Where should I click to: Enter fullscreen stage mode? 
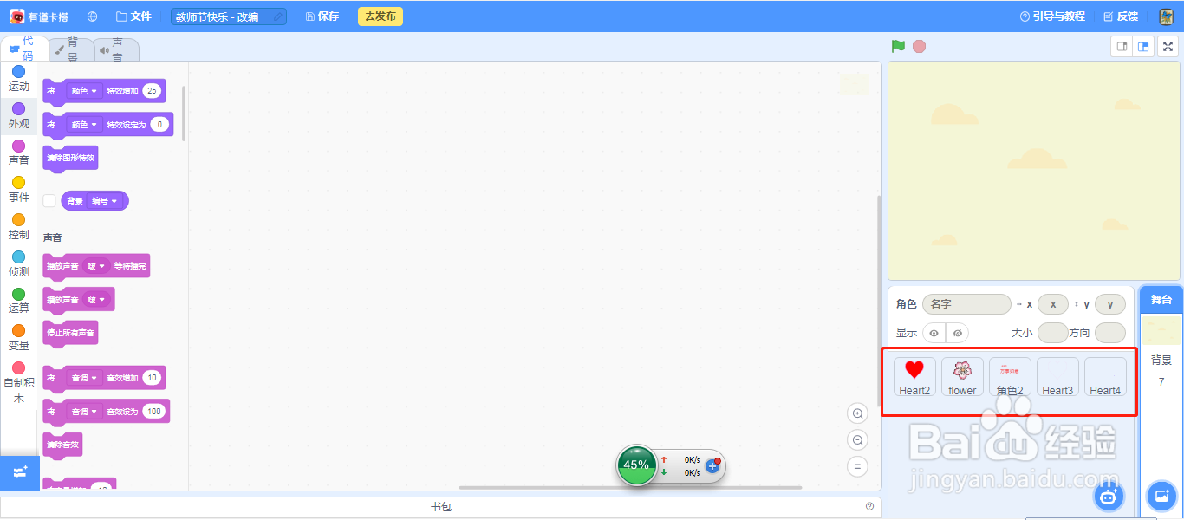pos(1168,46)
